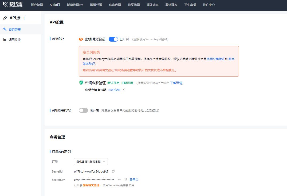Click the green shield icon beside 密钥令牌验证
The height and width of the screenshot is (196, 287).
click(x=81, y=83)
